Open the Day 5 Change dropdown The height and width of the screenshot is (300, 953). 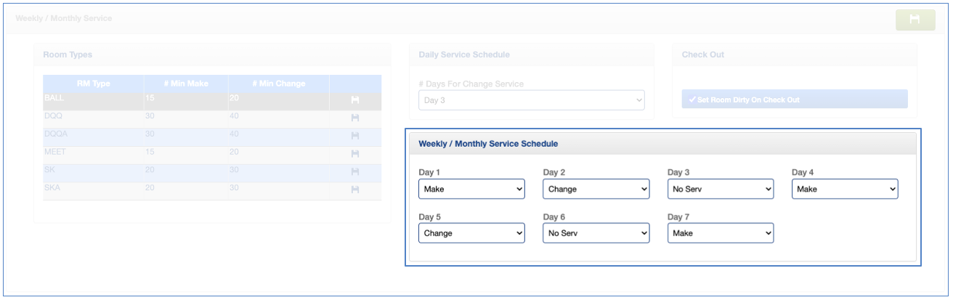(x=471, y=233)
